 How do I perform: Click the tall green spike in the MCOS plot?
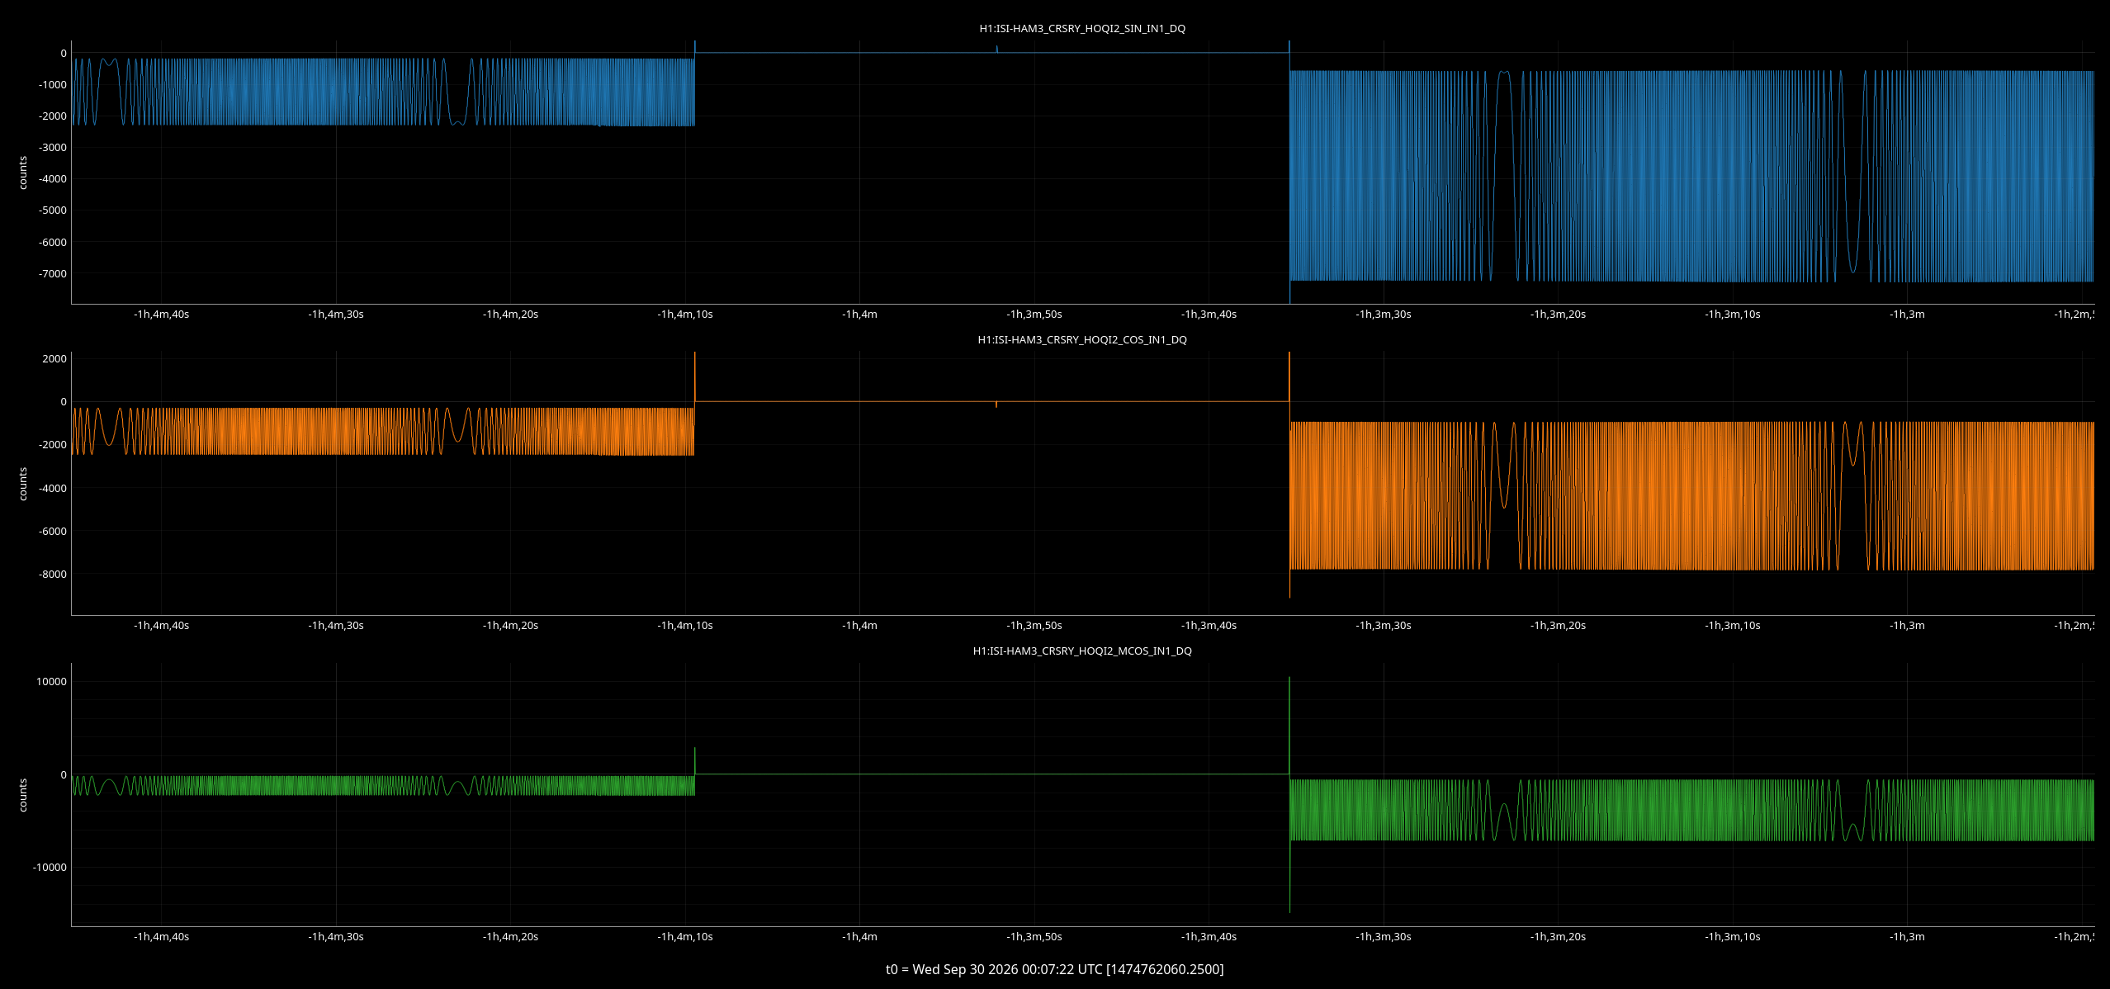[1289, 794]
